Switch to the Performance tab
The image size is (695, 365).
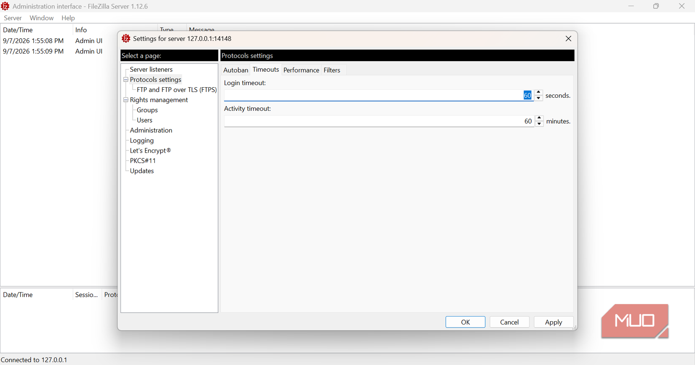(301, 70)
